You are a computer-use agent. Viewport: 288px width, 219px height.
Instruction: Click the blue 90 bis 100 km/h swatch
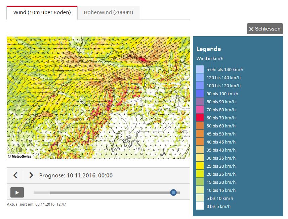click(200, 94)
